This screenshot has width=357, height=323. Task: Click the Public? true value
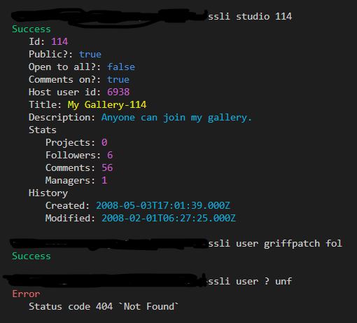[x=90, y=55]
